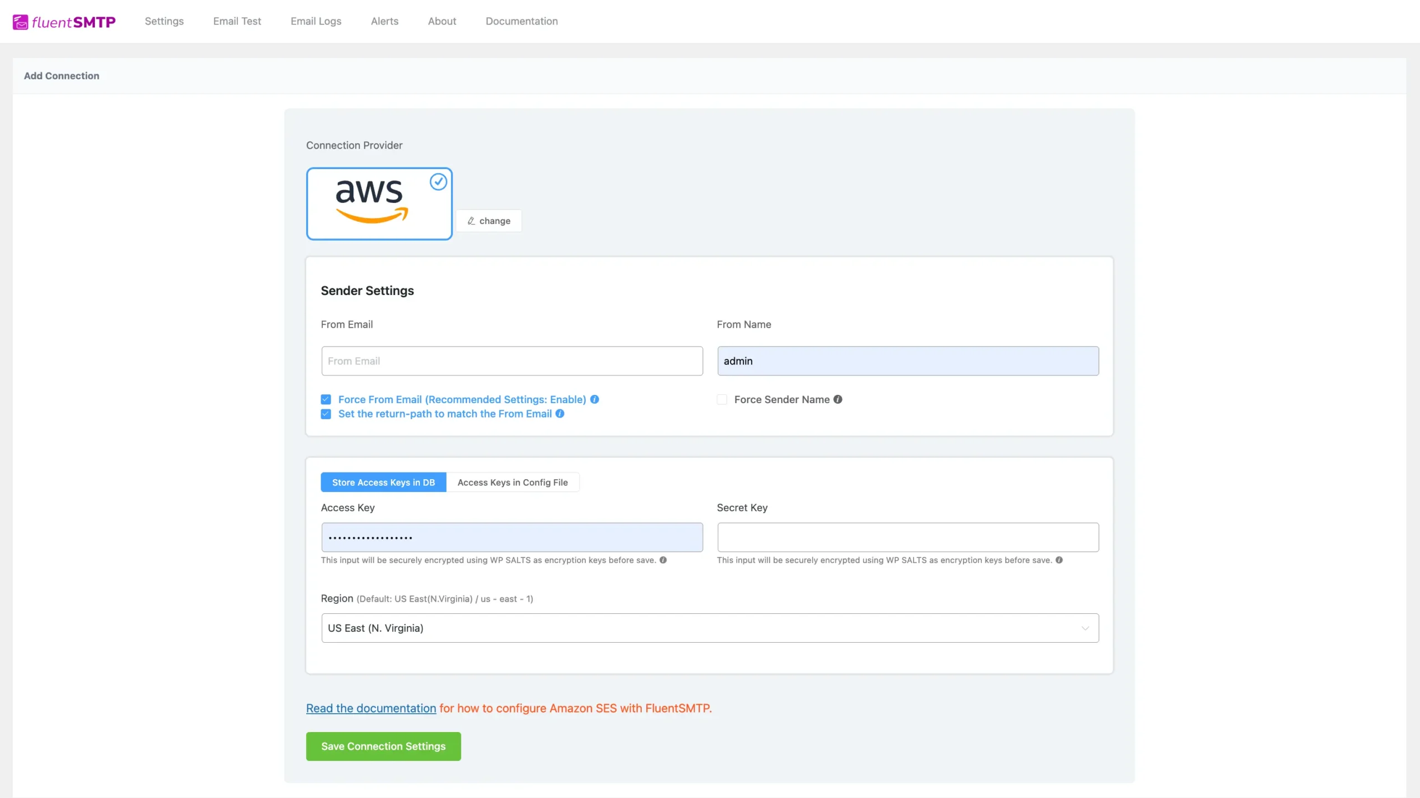Open the Region dropdown

(x=710, y=628)
